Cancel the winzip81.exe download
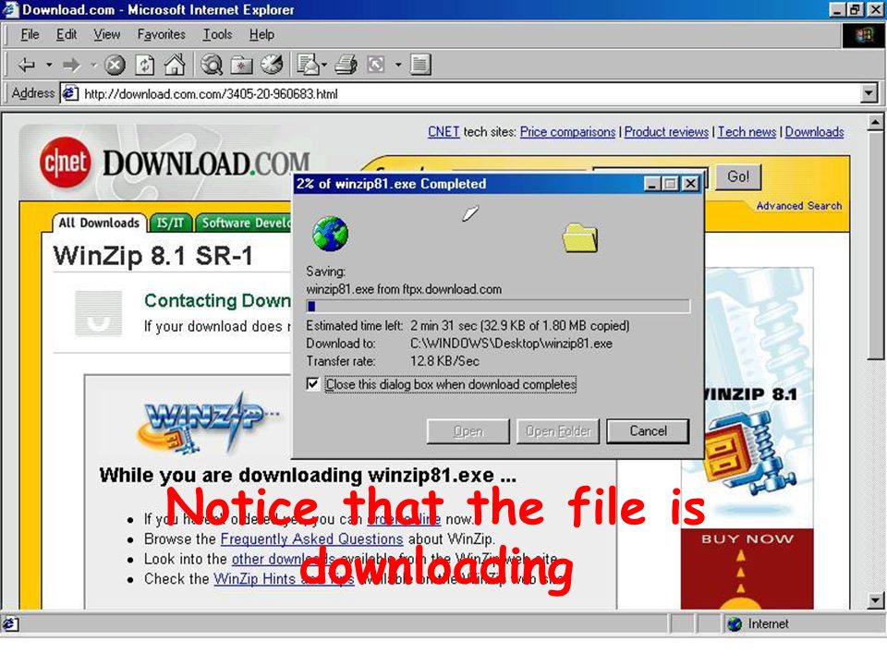The height and width of the screenshot is (665, 887). point(648,431)
